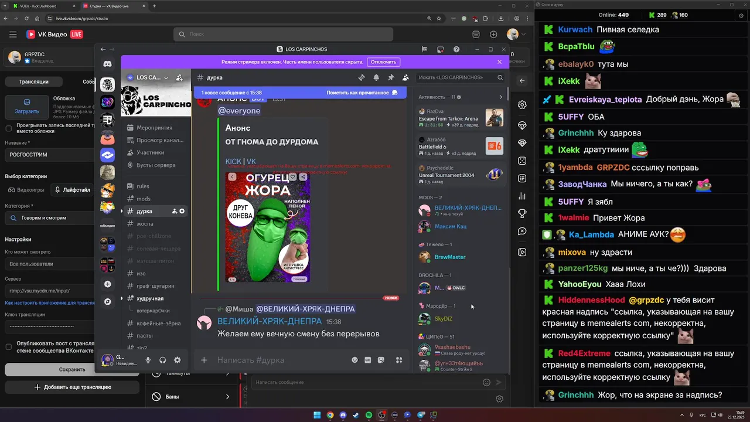
Task: Toggle Discord headphones deafen
Action: [163, 360]
